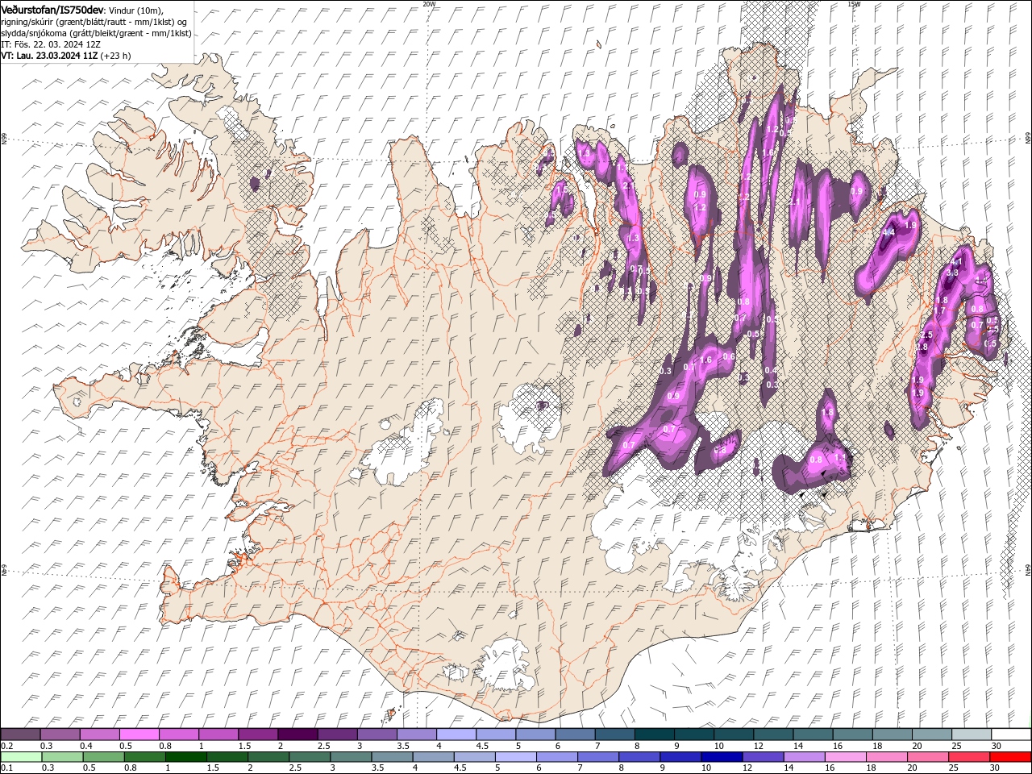Click the 4.4 snowfall value on the map

click(889, 232)
